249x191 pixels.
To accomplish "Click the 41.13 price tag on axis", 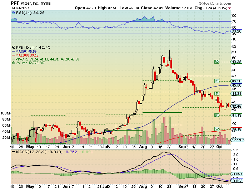I will (x=236, y=116).
